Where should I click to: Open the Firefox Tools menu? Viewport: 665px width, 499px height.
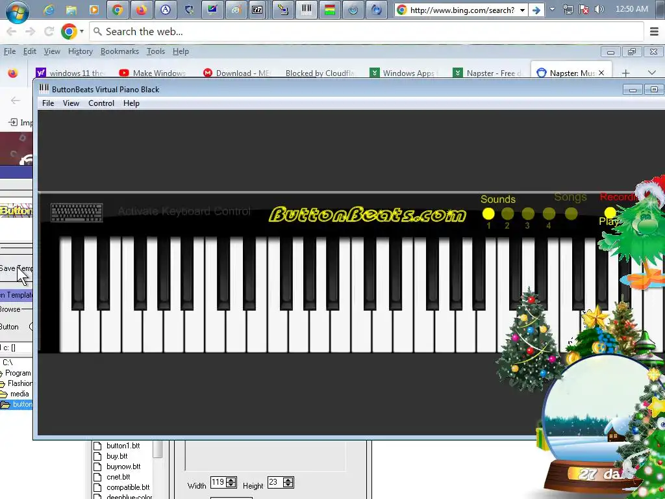click(156, 51)
